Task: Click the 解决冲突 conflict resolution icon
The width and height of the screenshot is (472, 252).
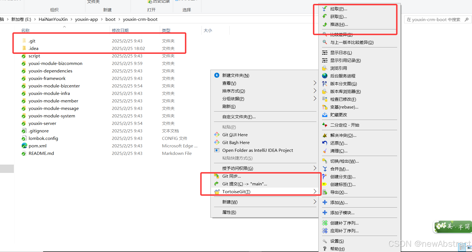Action: point(325,135)
